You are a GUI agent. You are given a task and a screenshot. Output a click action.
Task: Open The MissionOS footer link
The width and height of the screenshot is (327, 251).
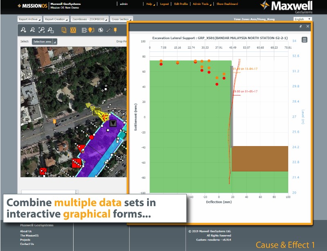(x=29, y=235)
